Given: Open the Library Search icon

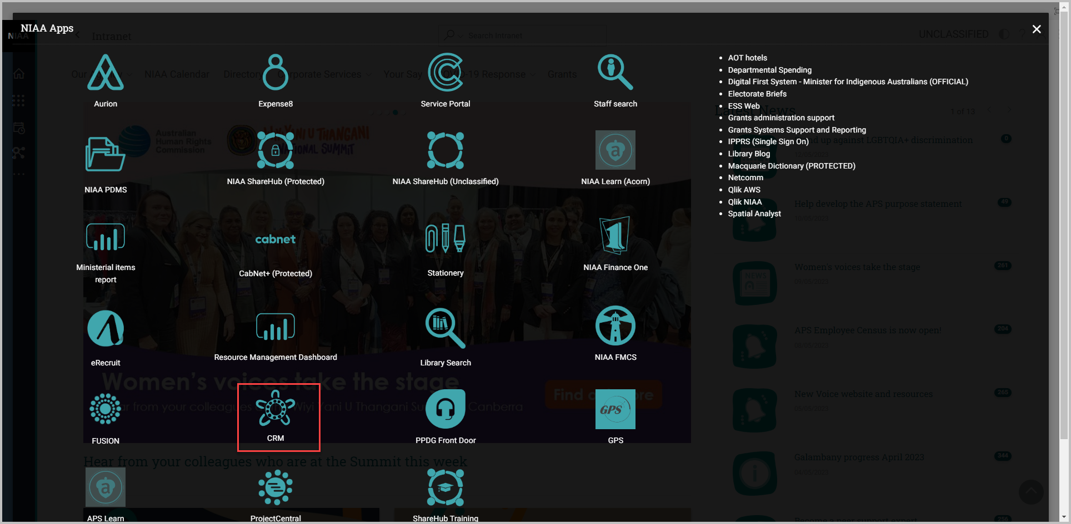Looking at the screenshot, I should coord(446,328).
